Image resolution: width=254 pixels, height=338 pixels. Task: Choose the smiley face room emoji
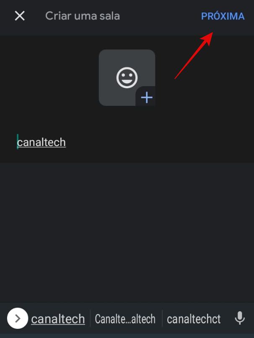tap(127, 78)
